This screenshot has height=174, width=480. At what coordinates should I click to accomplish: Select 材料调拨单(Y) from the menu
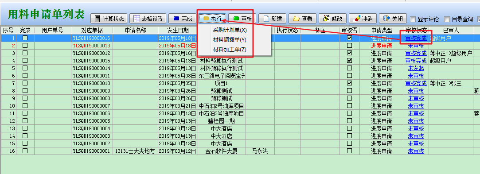pyautogui.click(x=230, y=40)
